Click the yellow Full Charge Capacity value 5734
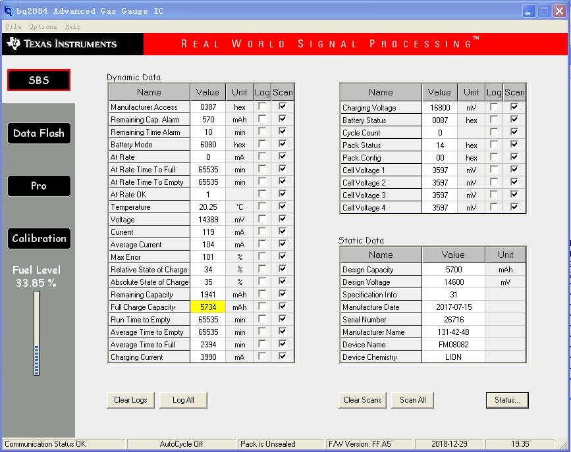The image size is (571, 452). (208, 307)
